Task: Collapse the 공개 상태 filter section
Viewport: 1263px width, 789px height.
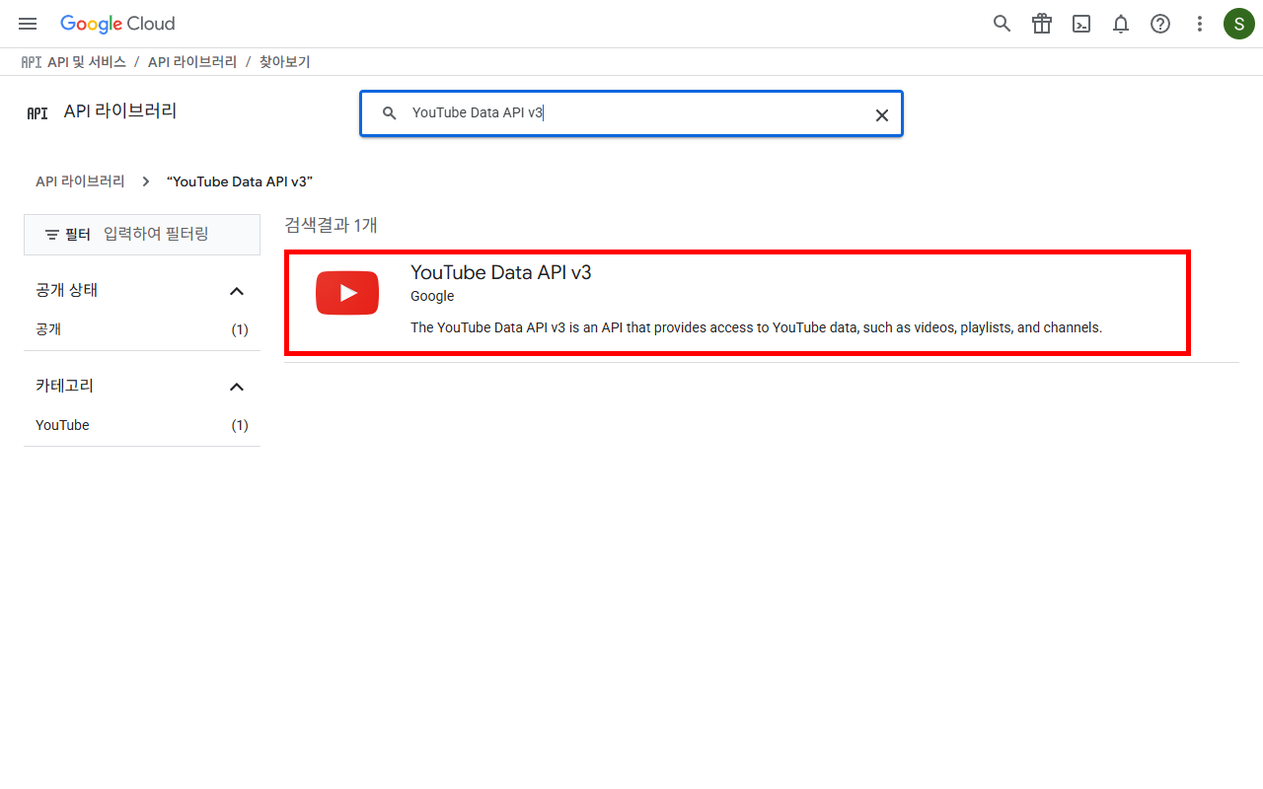Action: [x=237, y=291]
